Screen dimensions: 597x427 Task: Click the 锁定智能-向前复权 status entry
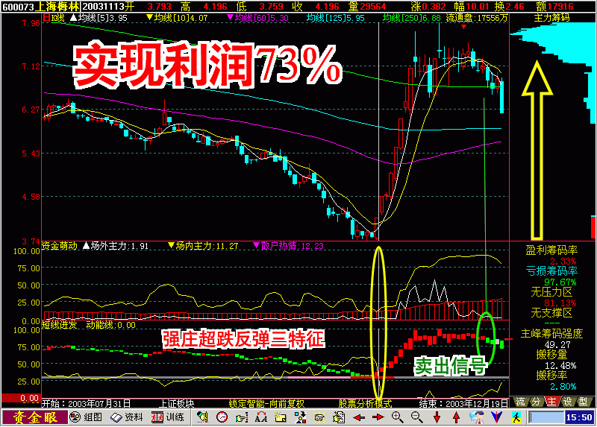click(x=266, y=403)
